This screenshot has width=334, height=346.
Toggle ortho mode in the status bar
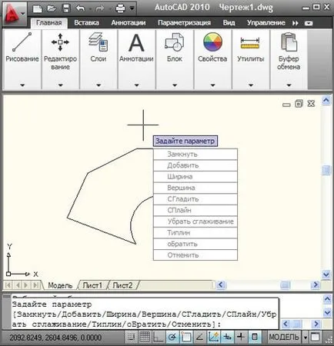click(x=159, y=337)
